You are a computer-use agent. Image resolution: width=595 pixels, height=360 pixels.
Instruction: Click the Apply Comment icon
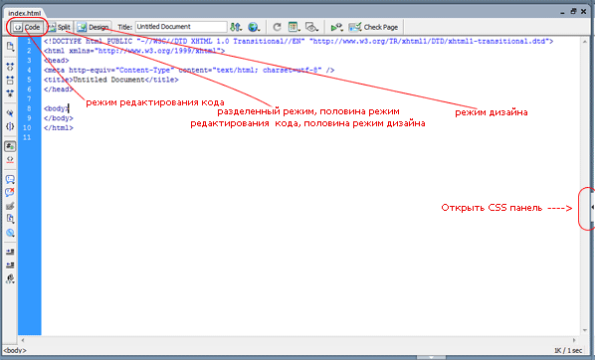(x=10, y=179)
